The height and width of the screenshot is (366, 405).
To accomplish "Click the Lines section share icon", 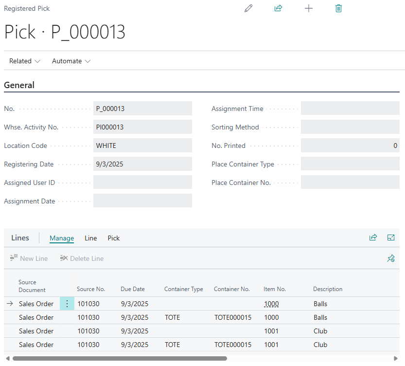I will tap(373, 238).
